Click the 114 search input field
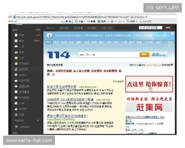The width and height of the screenshot is (185, 148). click(109, 55)
